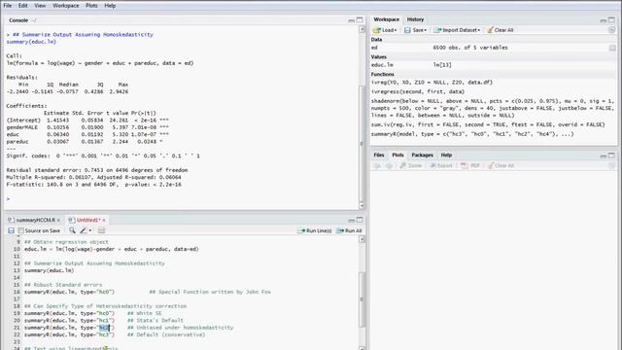622x350 pixels.
Task: Maximize the source editor pane
Action: (x=360, y=220)
